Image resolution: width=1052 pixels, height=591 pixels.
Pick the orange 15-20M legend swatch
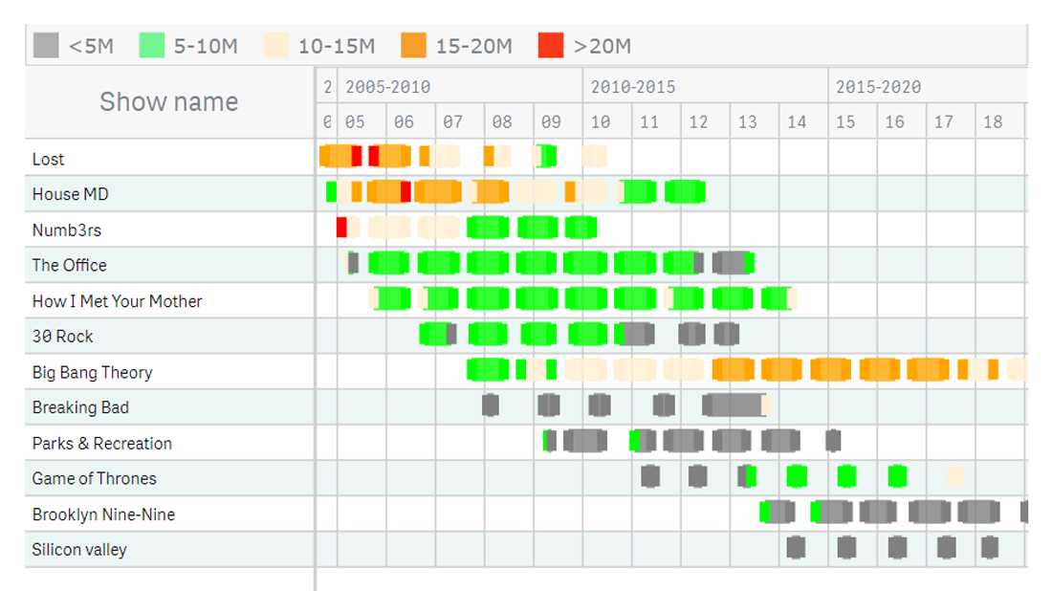coord(413,45)
